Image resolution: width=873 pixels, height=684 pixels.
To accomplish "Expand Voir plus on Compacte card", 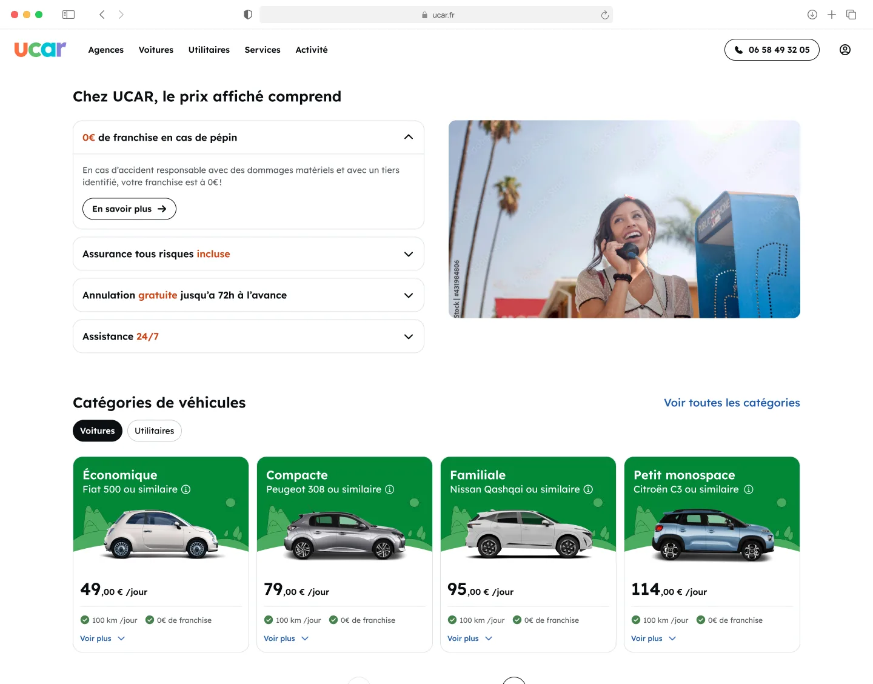I will (x=286, y=639).
